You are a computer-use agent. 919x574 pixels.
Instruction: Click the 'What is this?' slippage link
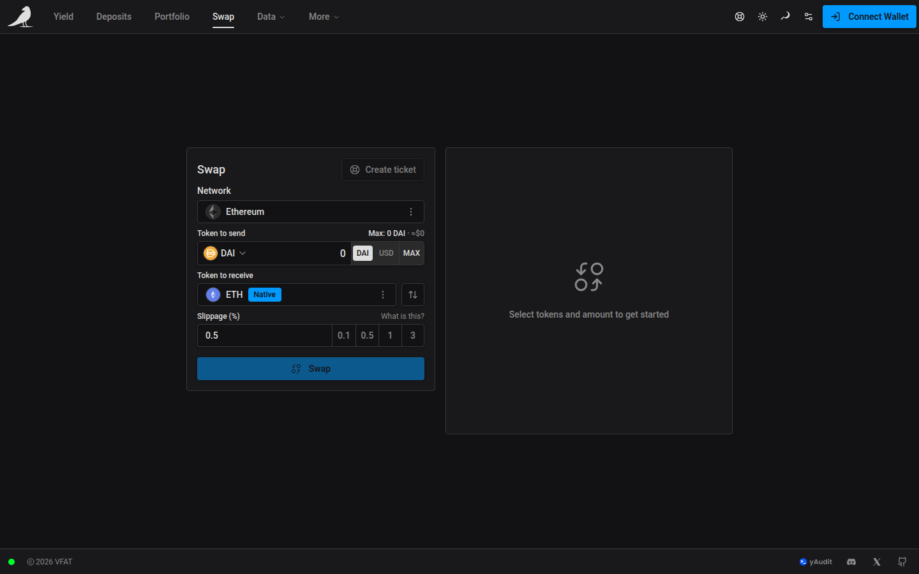[x=403, y=316]
